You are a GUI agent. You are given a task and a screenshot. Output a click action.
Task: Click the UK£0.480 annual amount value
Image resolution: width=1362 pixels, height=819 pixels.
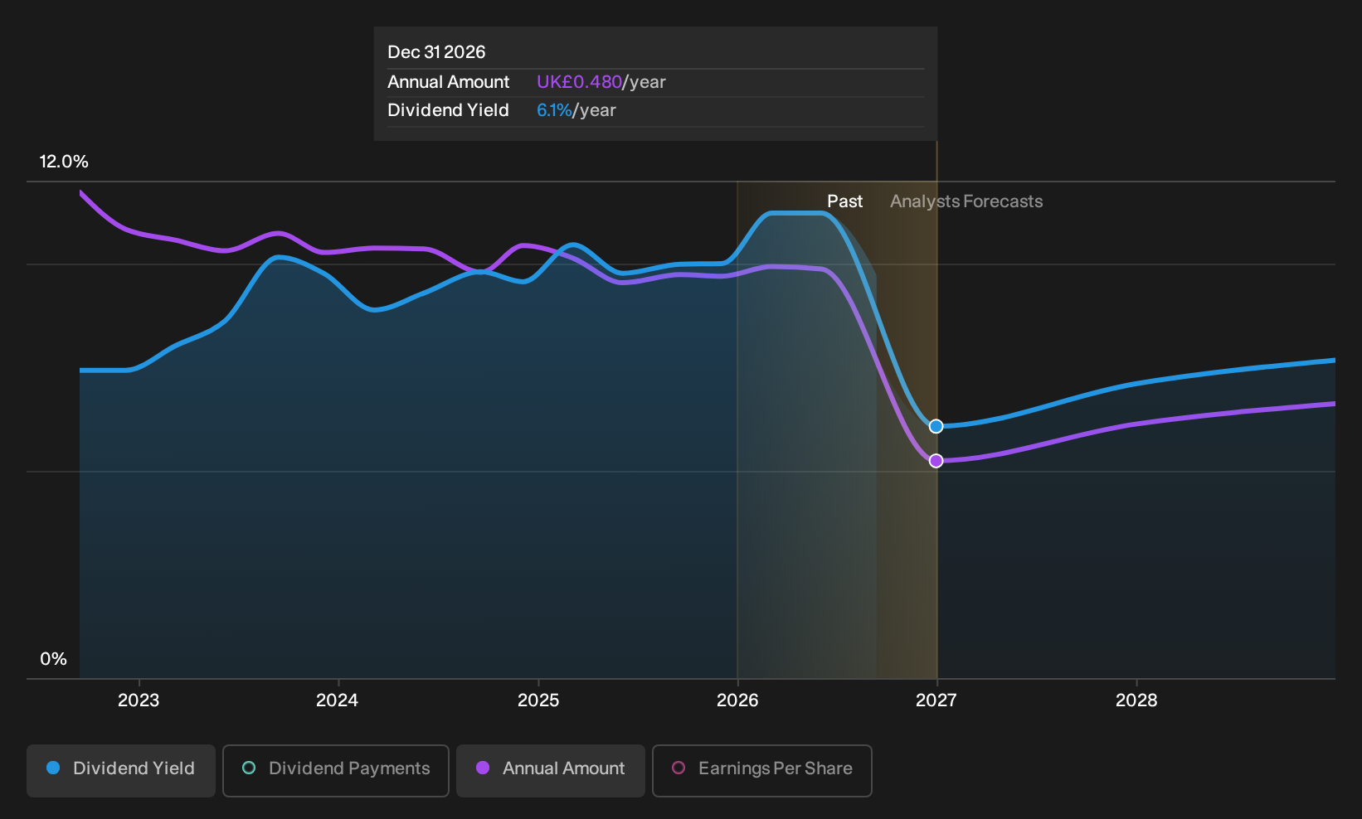[579, 82]
